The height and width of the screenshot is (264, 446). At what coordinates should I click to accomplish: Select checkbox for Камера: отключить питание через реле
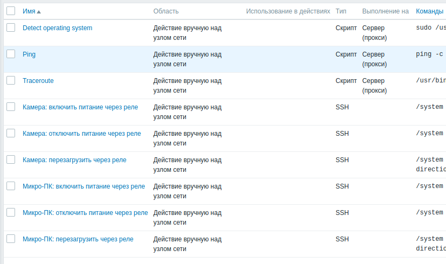coord(11,133)
